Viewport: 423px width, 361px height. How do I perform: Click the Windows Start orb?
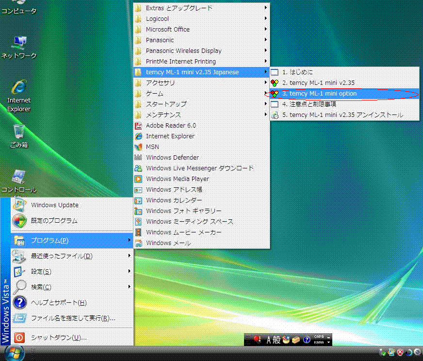click(15, 353)
